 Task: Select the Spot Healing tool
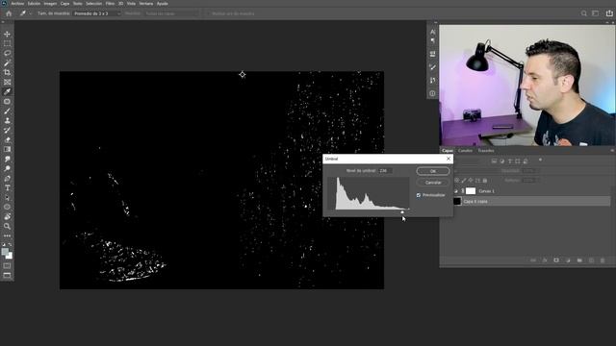coord(7,101)
